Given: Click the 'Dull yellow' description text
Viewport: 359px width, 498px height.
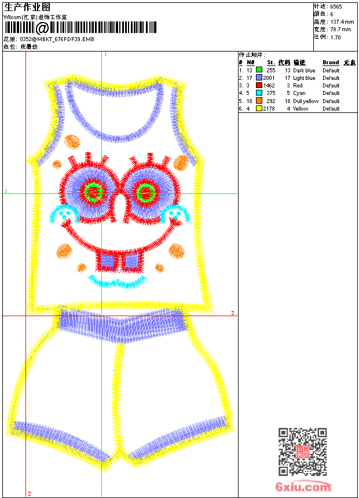Looking at the screenshot, I should pyautogui.click(x=306, y=101).
